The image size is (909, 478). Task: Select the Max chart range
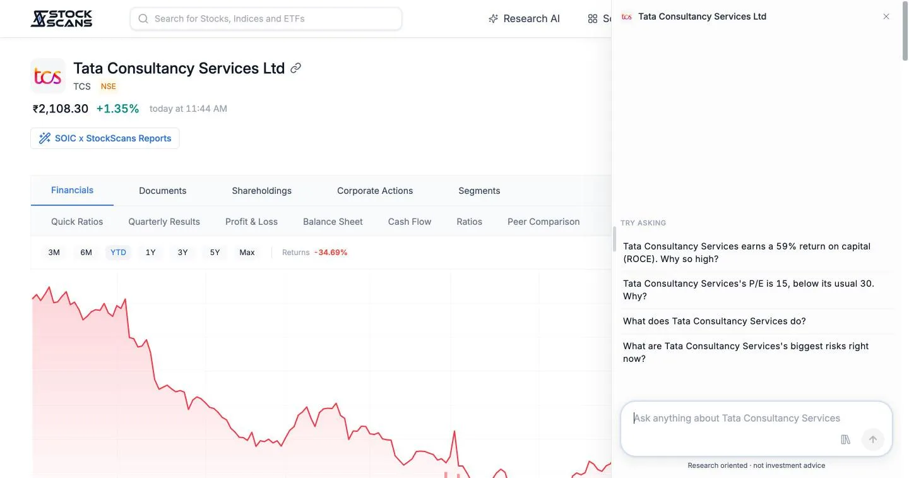(247, 253)
